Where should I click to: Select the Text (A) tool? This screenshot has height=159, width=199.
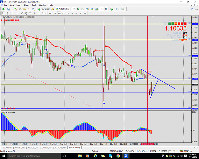34,13
